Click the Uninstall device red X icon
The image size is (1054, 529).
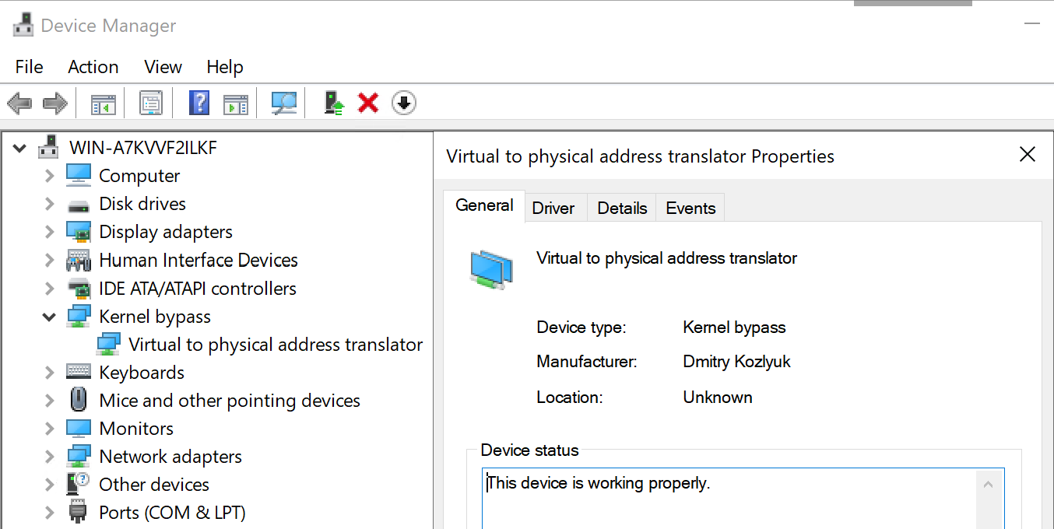(367, 102)
